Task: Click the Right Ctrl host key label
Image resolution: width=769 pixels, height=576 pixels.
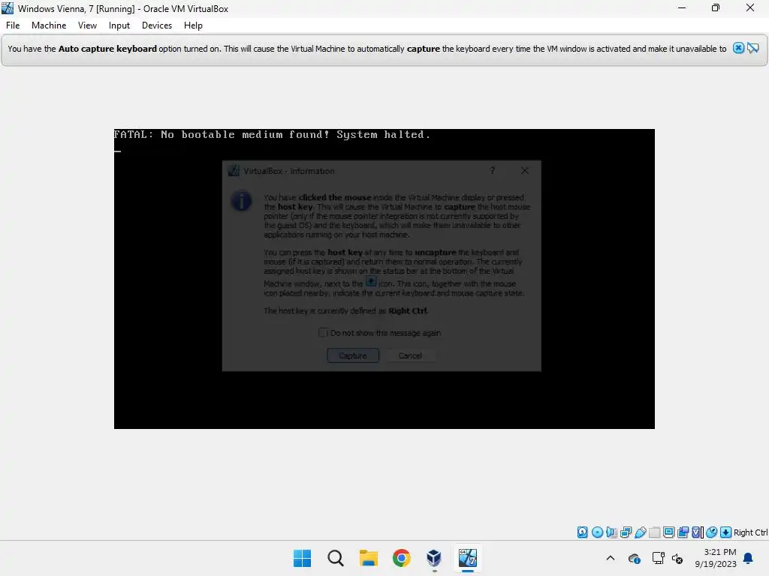Action: [750, 532]
